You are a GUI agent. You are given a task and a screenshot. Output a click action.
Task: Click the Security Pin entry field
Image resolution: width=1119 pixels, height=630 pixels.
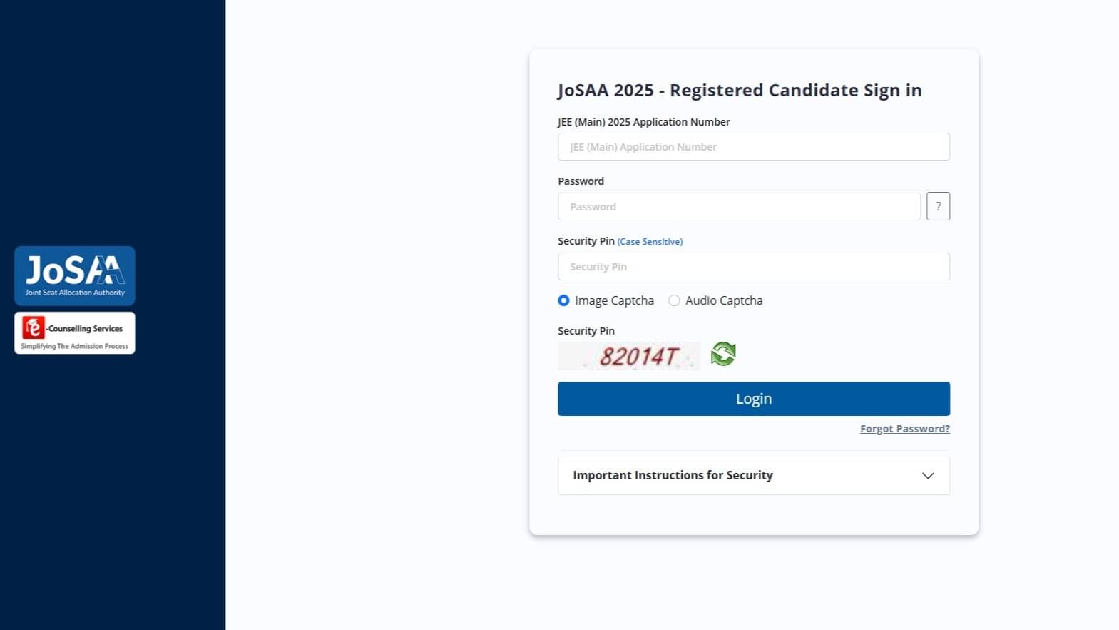click(753, 266)
